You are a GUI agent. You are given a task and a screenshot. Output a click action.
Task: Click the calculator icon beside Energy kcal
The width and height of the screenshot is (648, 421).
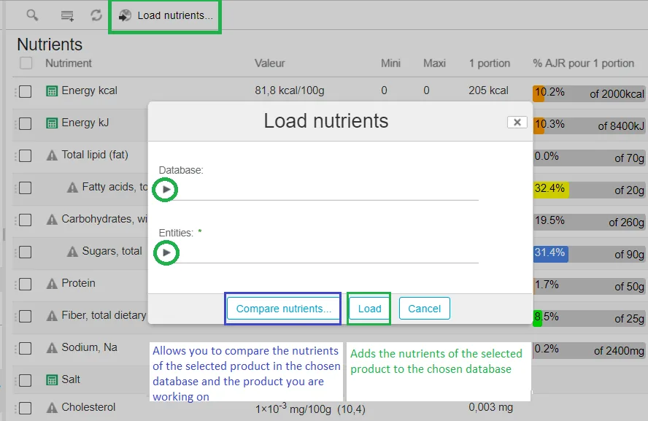[x=52, y=91]
